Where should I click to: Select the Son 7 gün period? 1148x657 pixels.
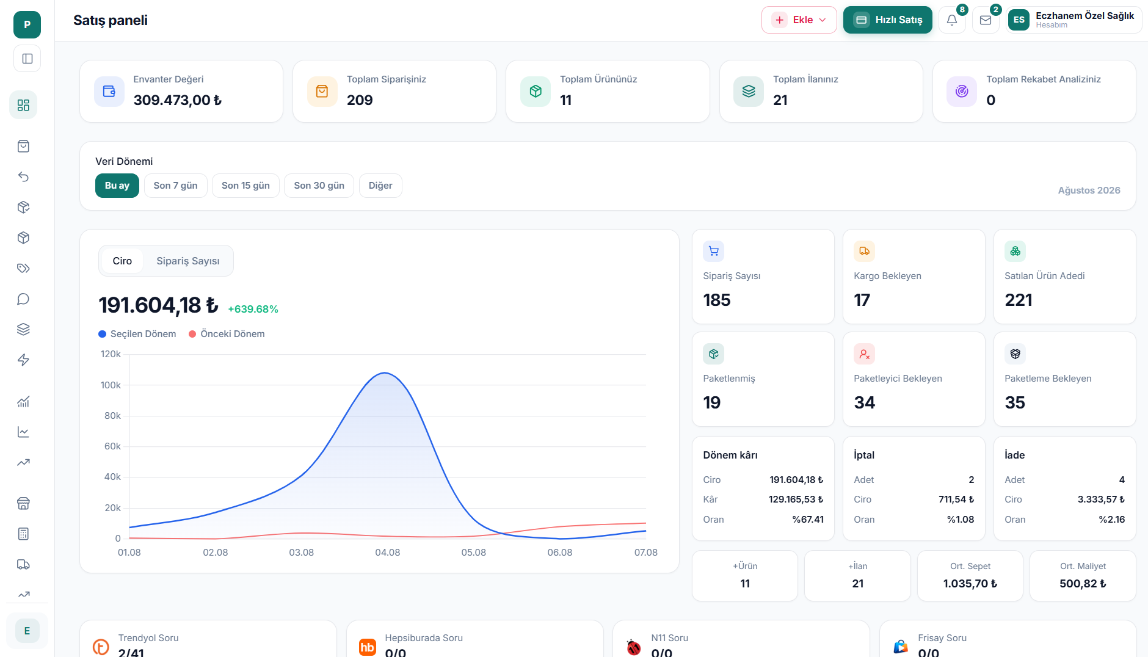coord(175,186)
